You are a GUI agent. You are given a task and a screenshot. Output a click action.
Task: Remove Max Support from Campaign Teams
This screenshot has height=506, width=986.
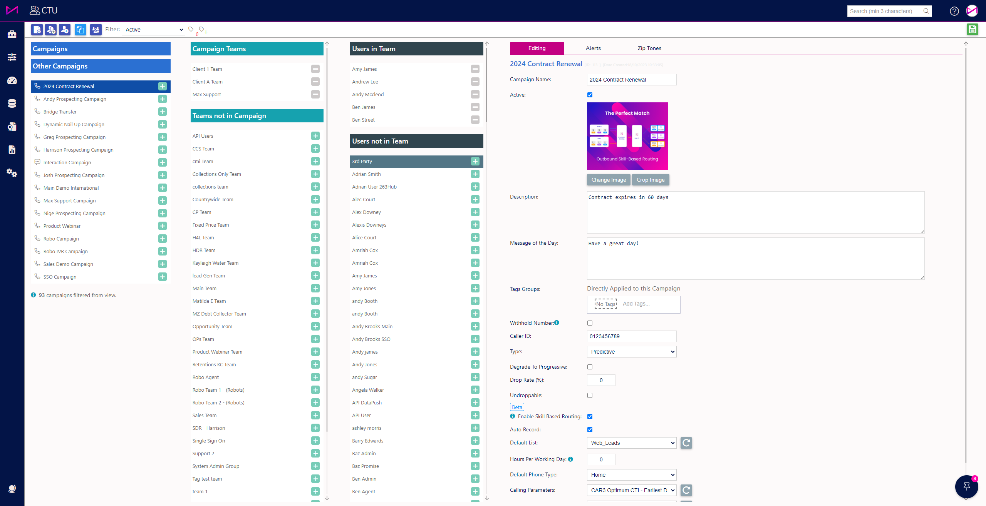tap(315, 94)
